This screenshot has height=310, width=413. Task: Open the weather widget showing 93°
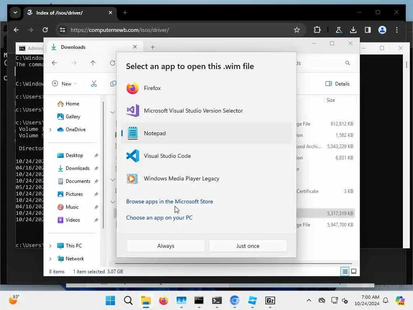14,300
